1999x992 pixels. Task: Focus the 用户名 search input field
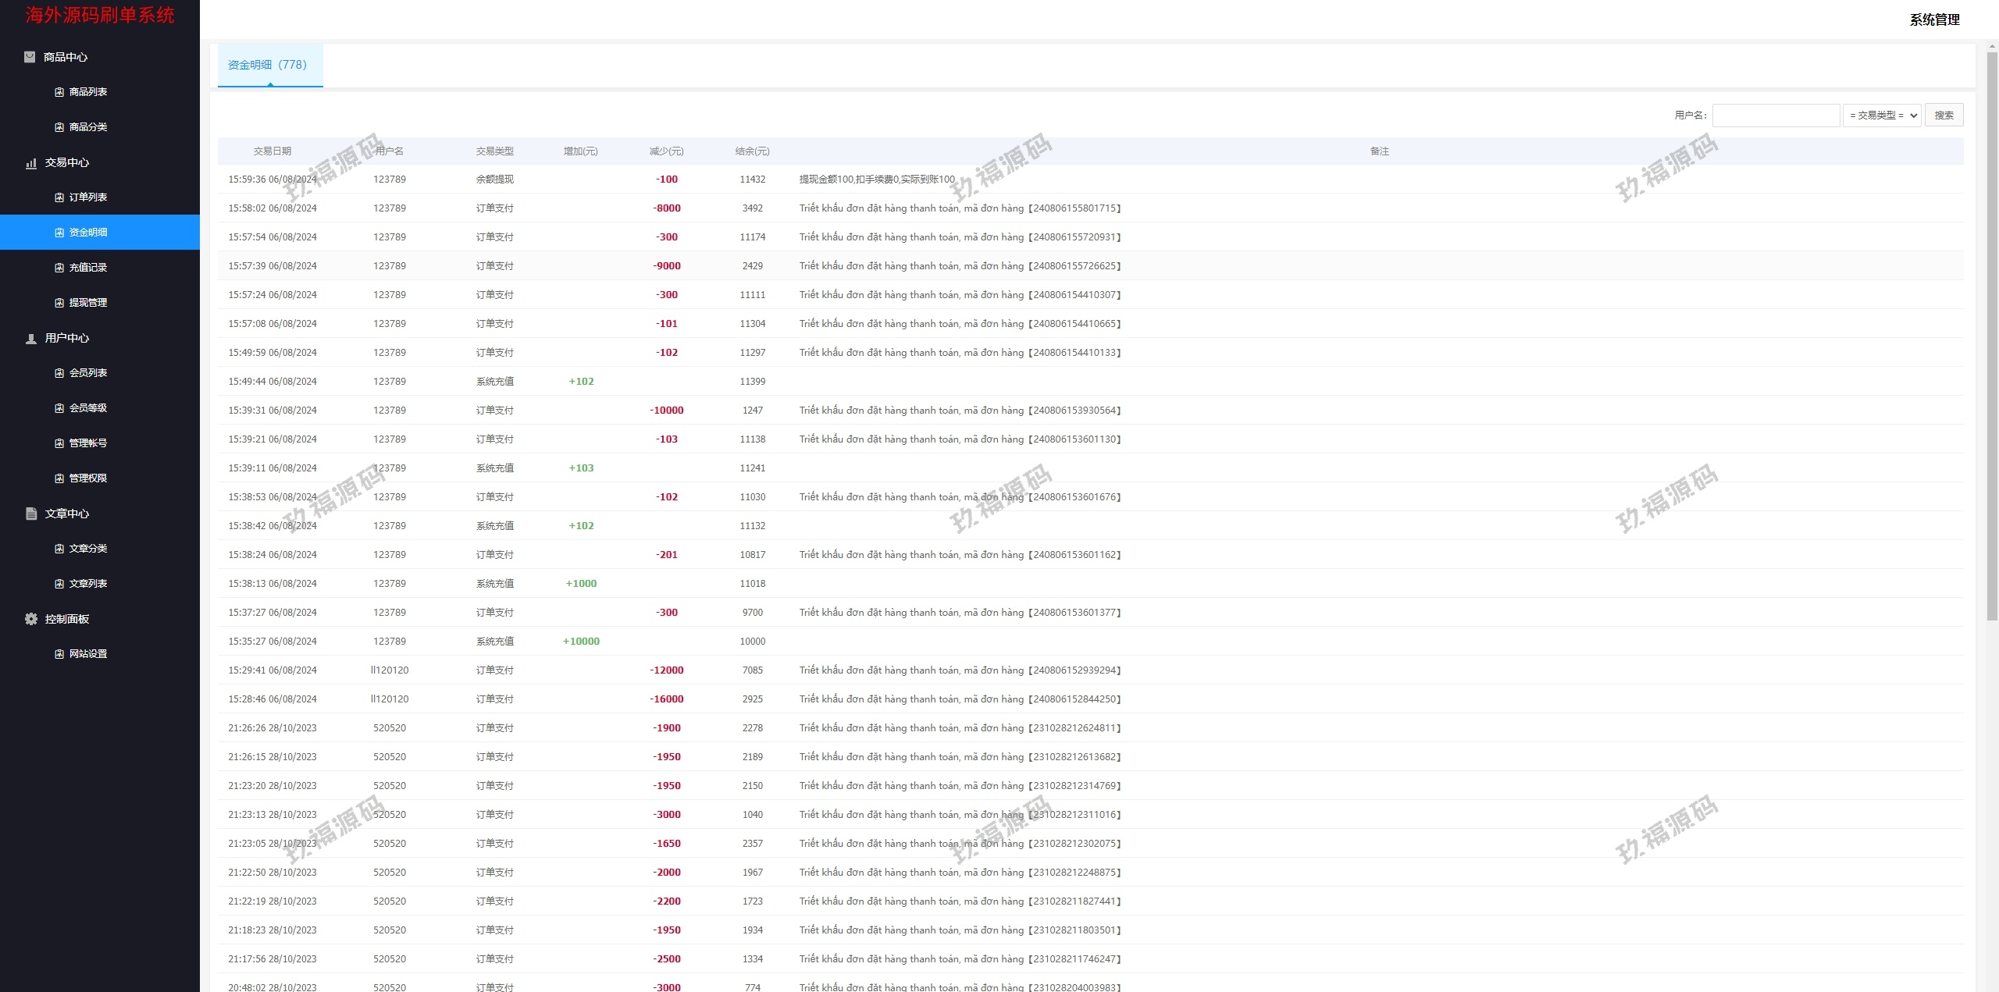(1776, 116)
